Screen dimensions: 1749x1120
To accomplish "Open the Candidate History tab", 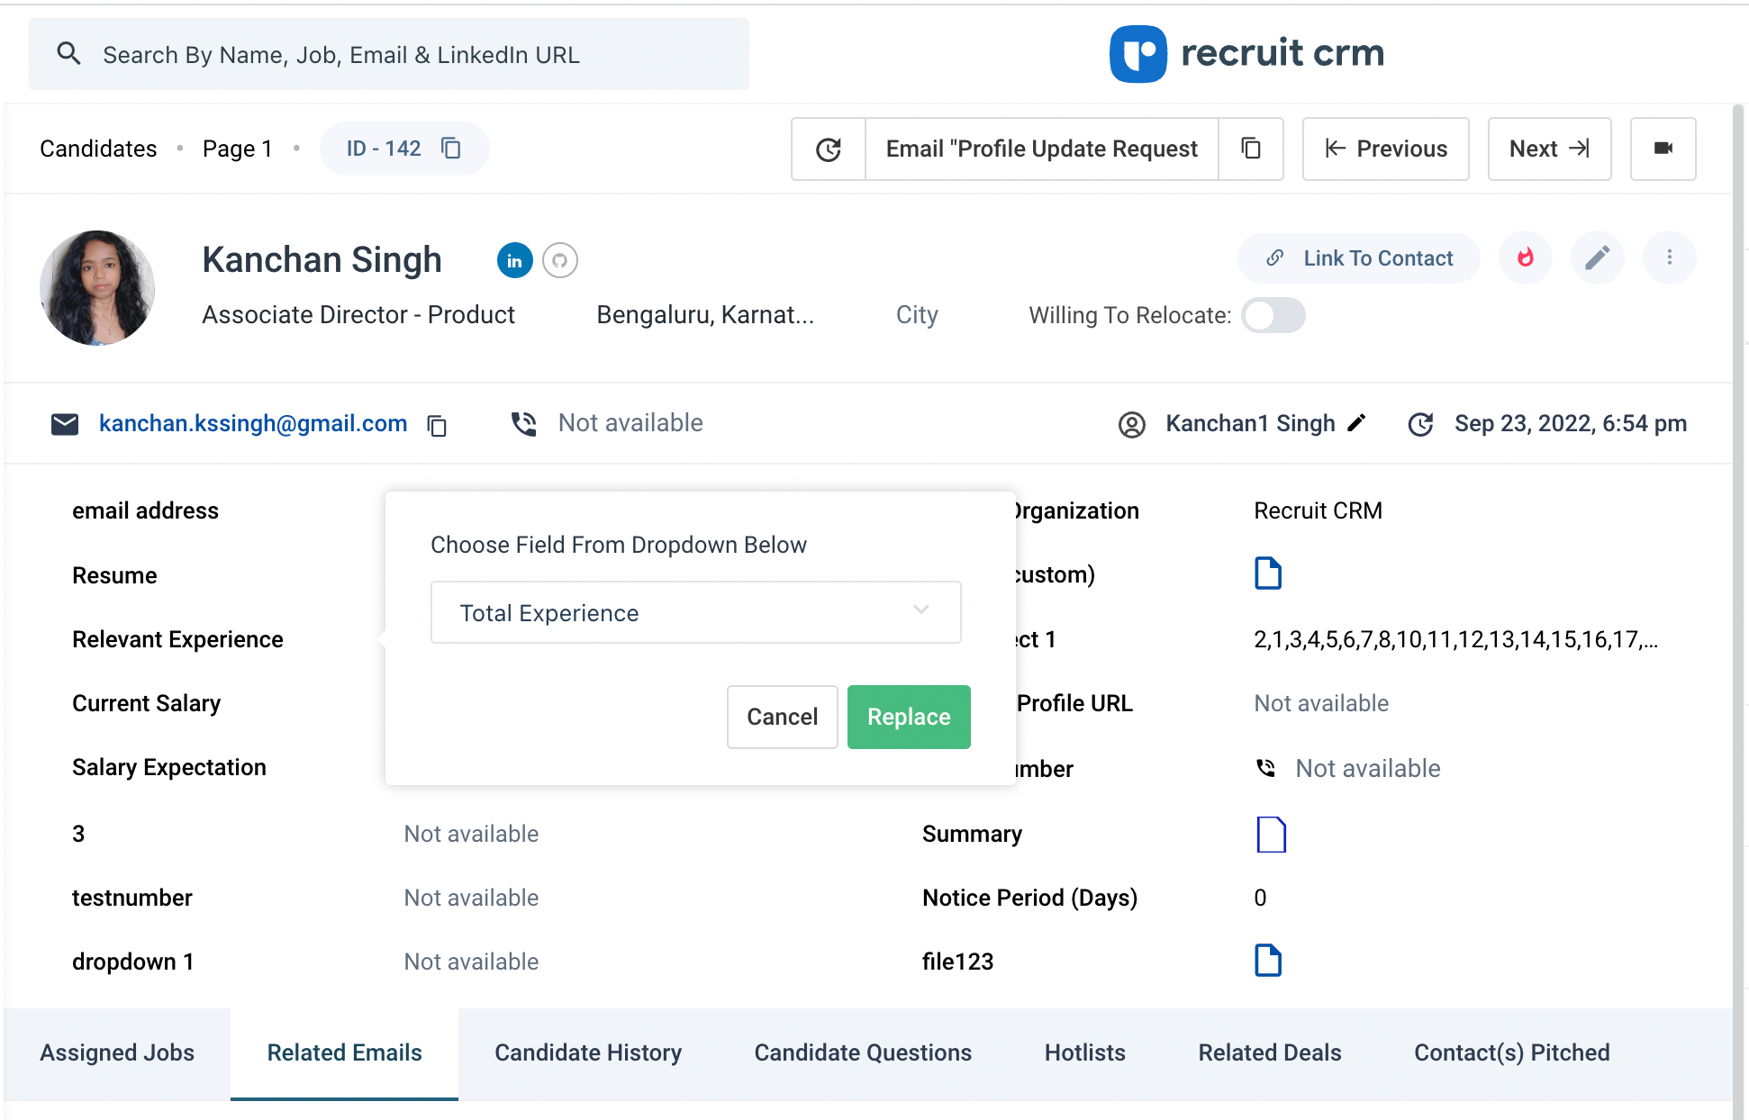I will click(588, 1052).
